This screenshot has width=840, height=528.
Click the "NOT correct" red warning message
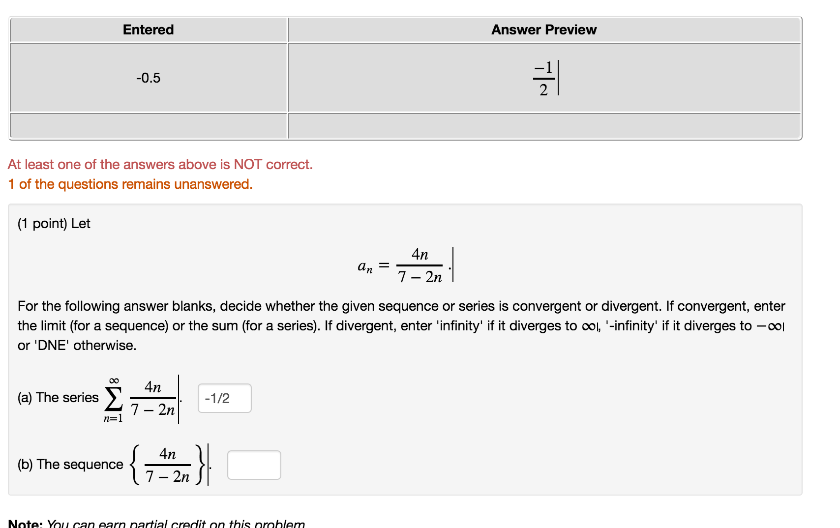pyautogui.click(x=160, y=164)
